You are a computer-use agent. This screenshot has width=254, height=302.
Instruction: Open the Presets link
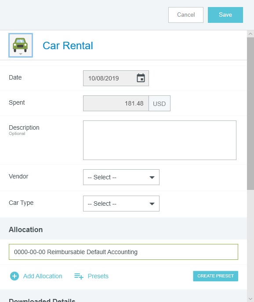pyautogui.click(x=98, y=276)
